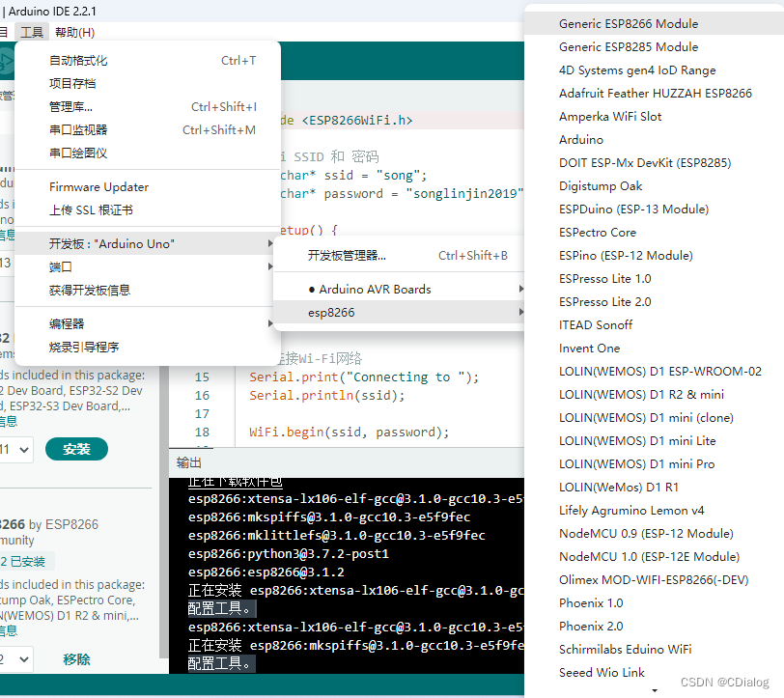Select Olimex MOD-WIFI-ESP8266(-DEV)
The width and height of the screenshot is (784, 698).
[x=654, y=579]
